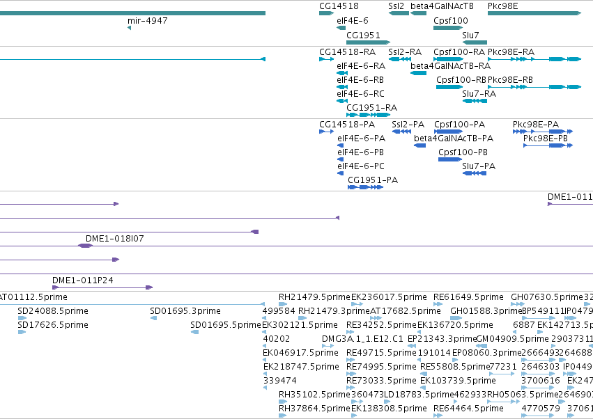Select the mir-4947 gene feature

point(129,28)
